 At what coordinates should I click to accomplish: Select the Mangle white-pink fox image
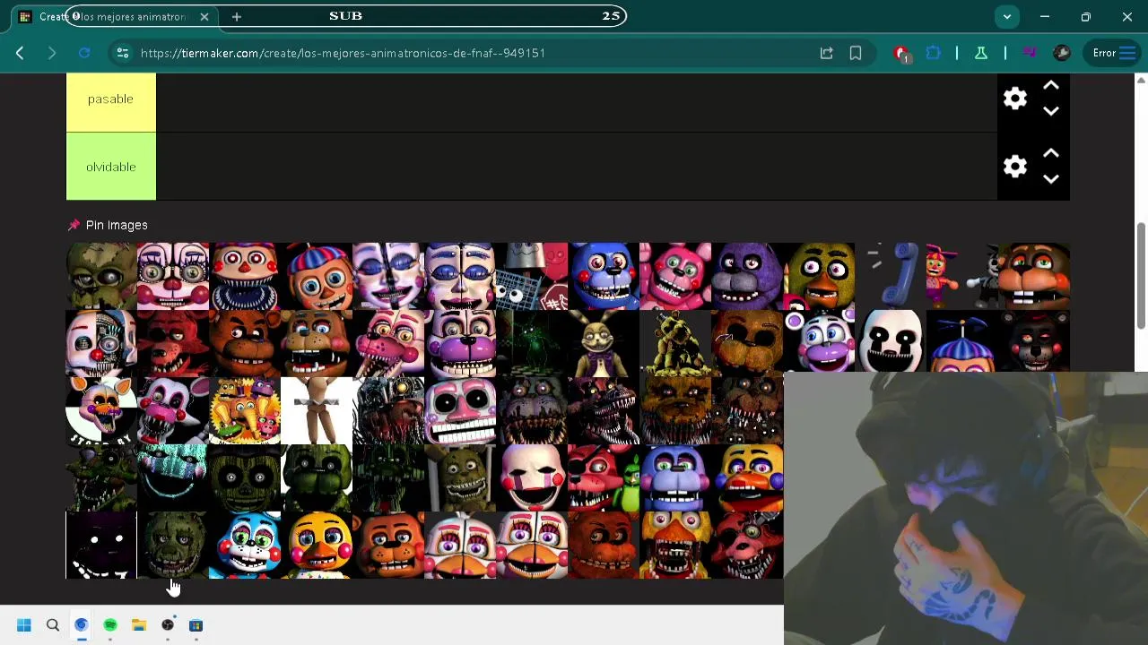pos(173,410)
